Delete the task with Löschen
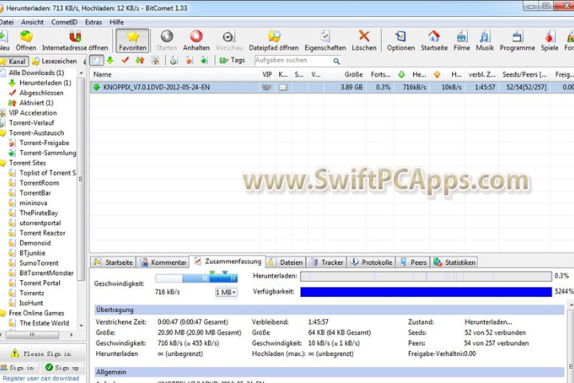Image resolution: width=574 pixels, height=383 pixels. click(x=364, y=41)
